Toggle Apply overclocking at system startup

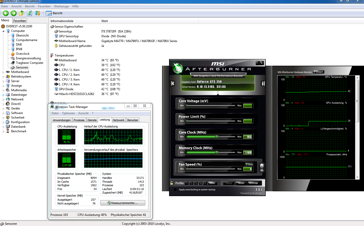(x=175, y=190)
